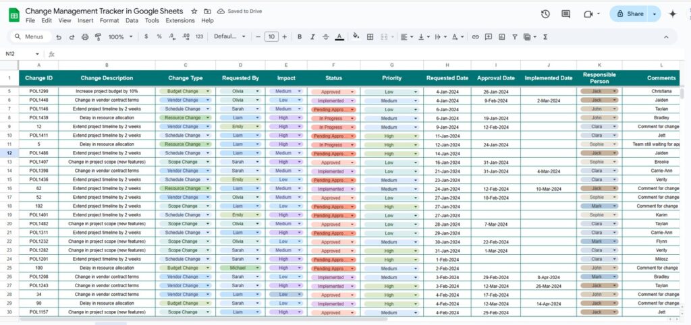Redo the last action

[72, 37]
